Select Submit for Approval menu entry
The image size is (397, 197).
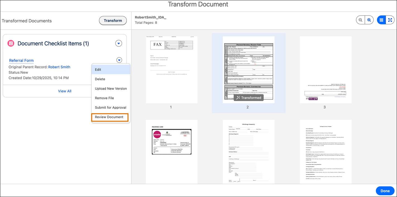coord(110,107)
